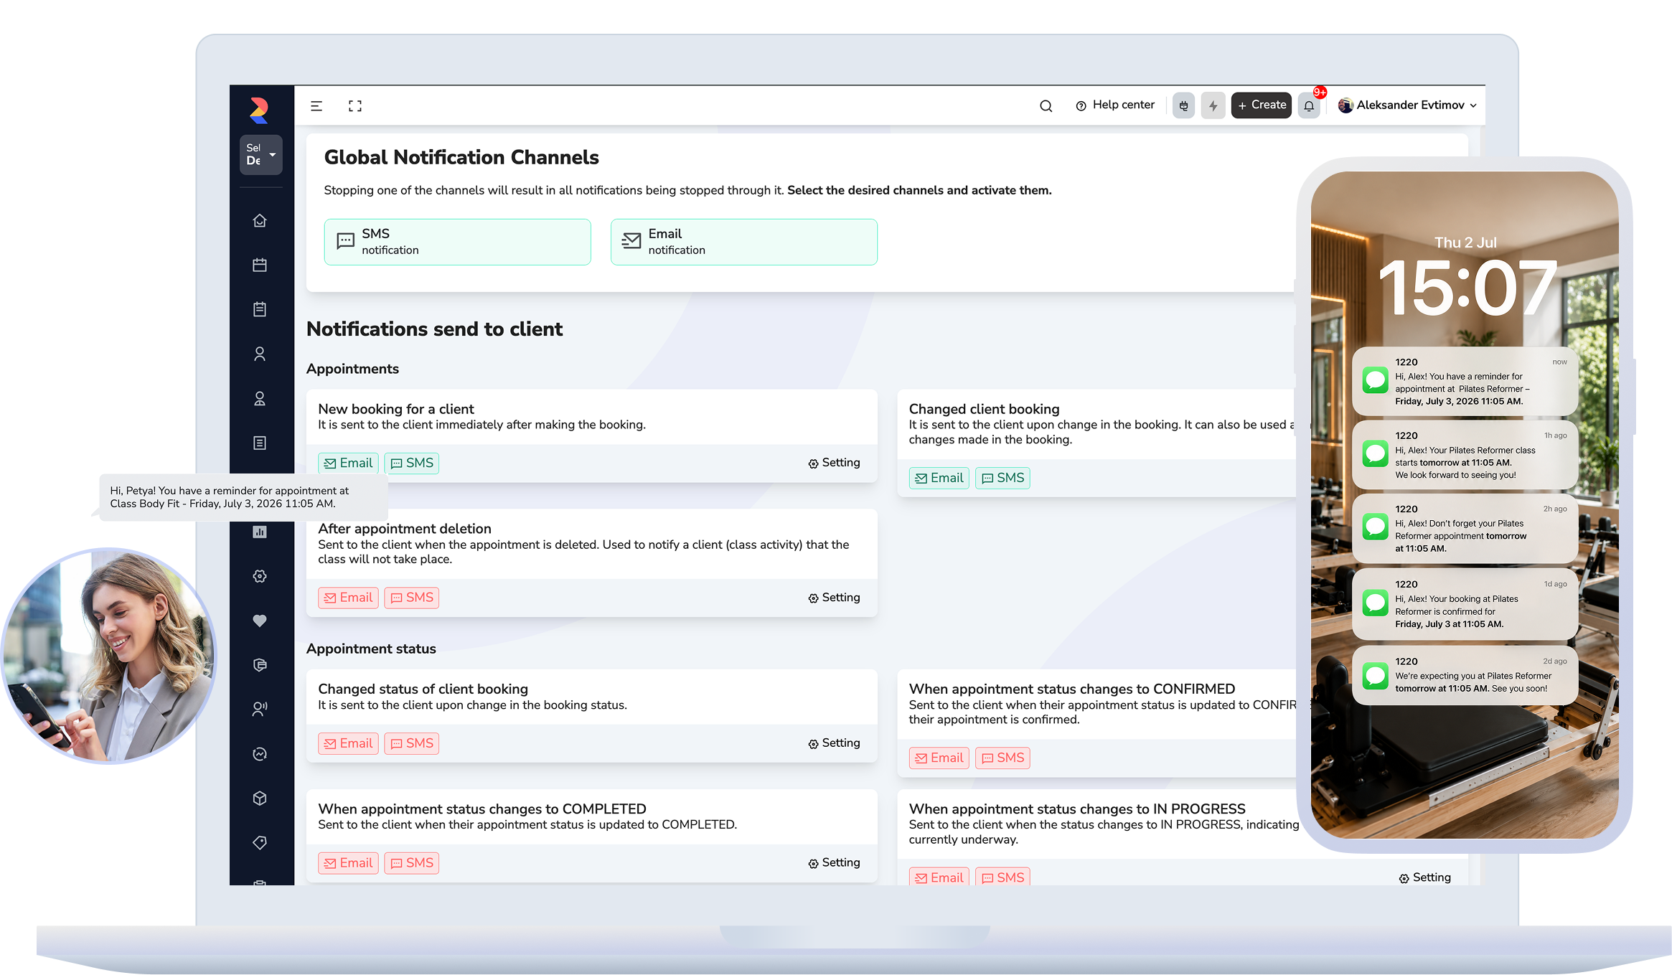
Task: Open the location selector dropdown in sidebar
Action: (260, 154)
